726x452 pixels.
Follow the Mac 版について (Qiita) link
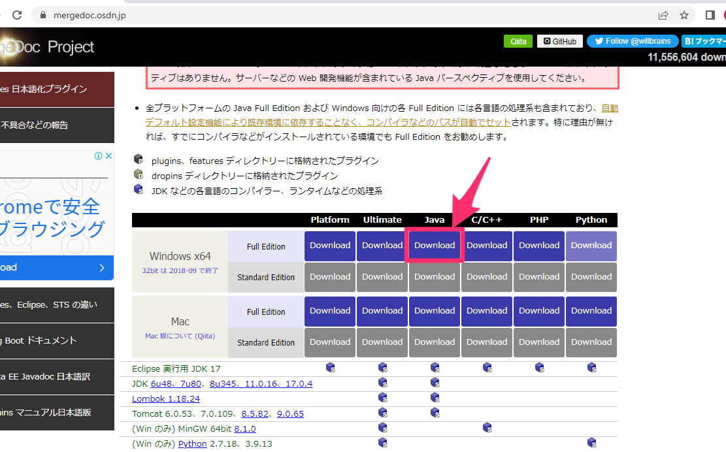click(x=180, y=336)
